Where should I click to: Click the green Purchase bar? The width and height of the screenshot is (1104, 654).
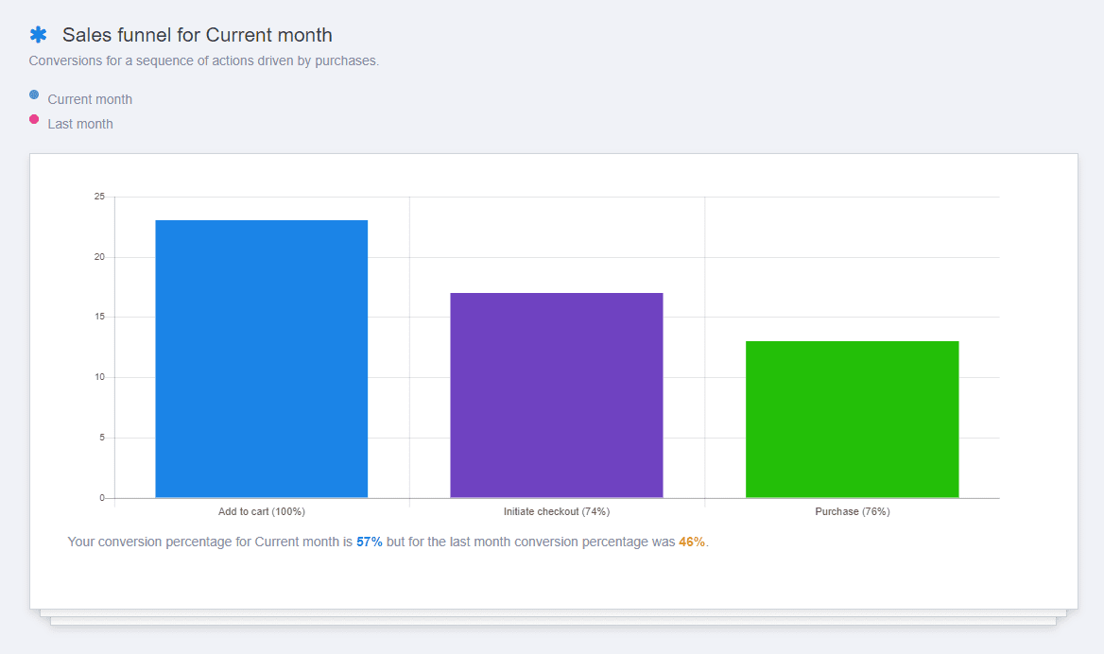(852, 420)
